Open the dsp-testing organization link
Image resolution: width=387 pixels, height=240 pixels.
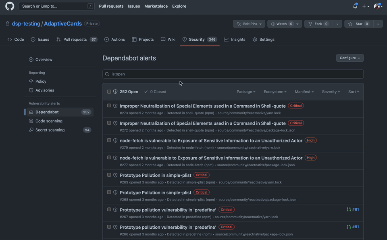coord(26,23)
